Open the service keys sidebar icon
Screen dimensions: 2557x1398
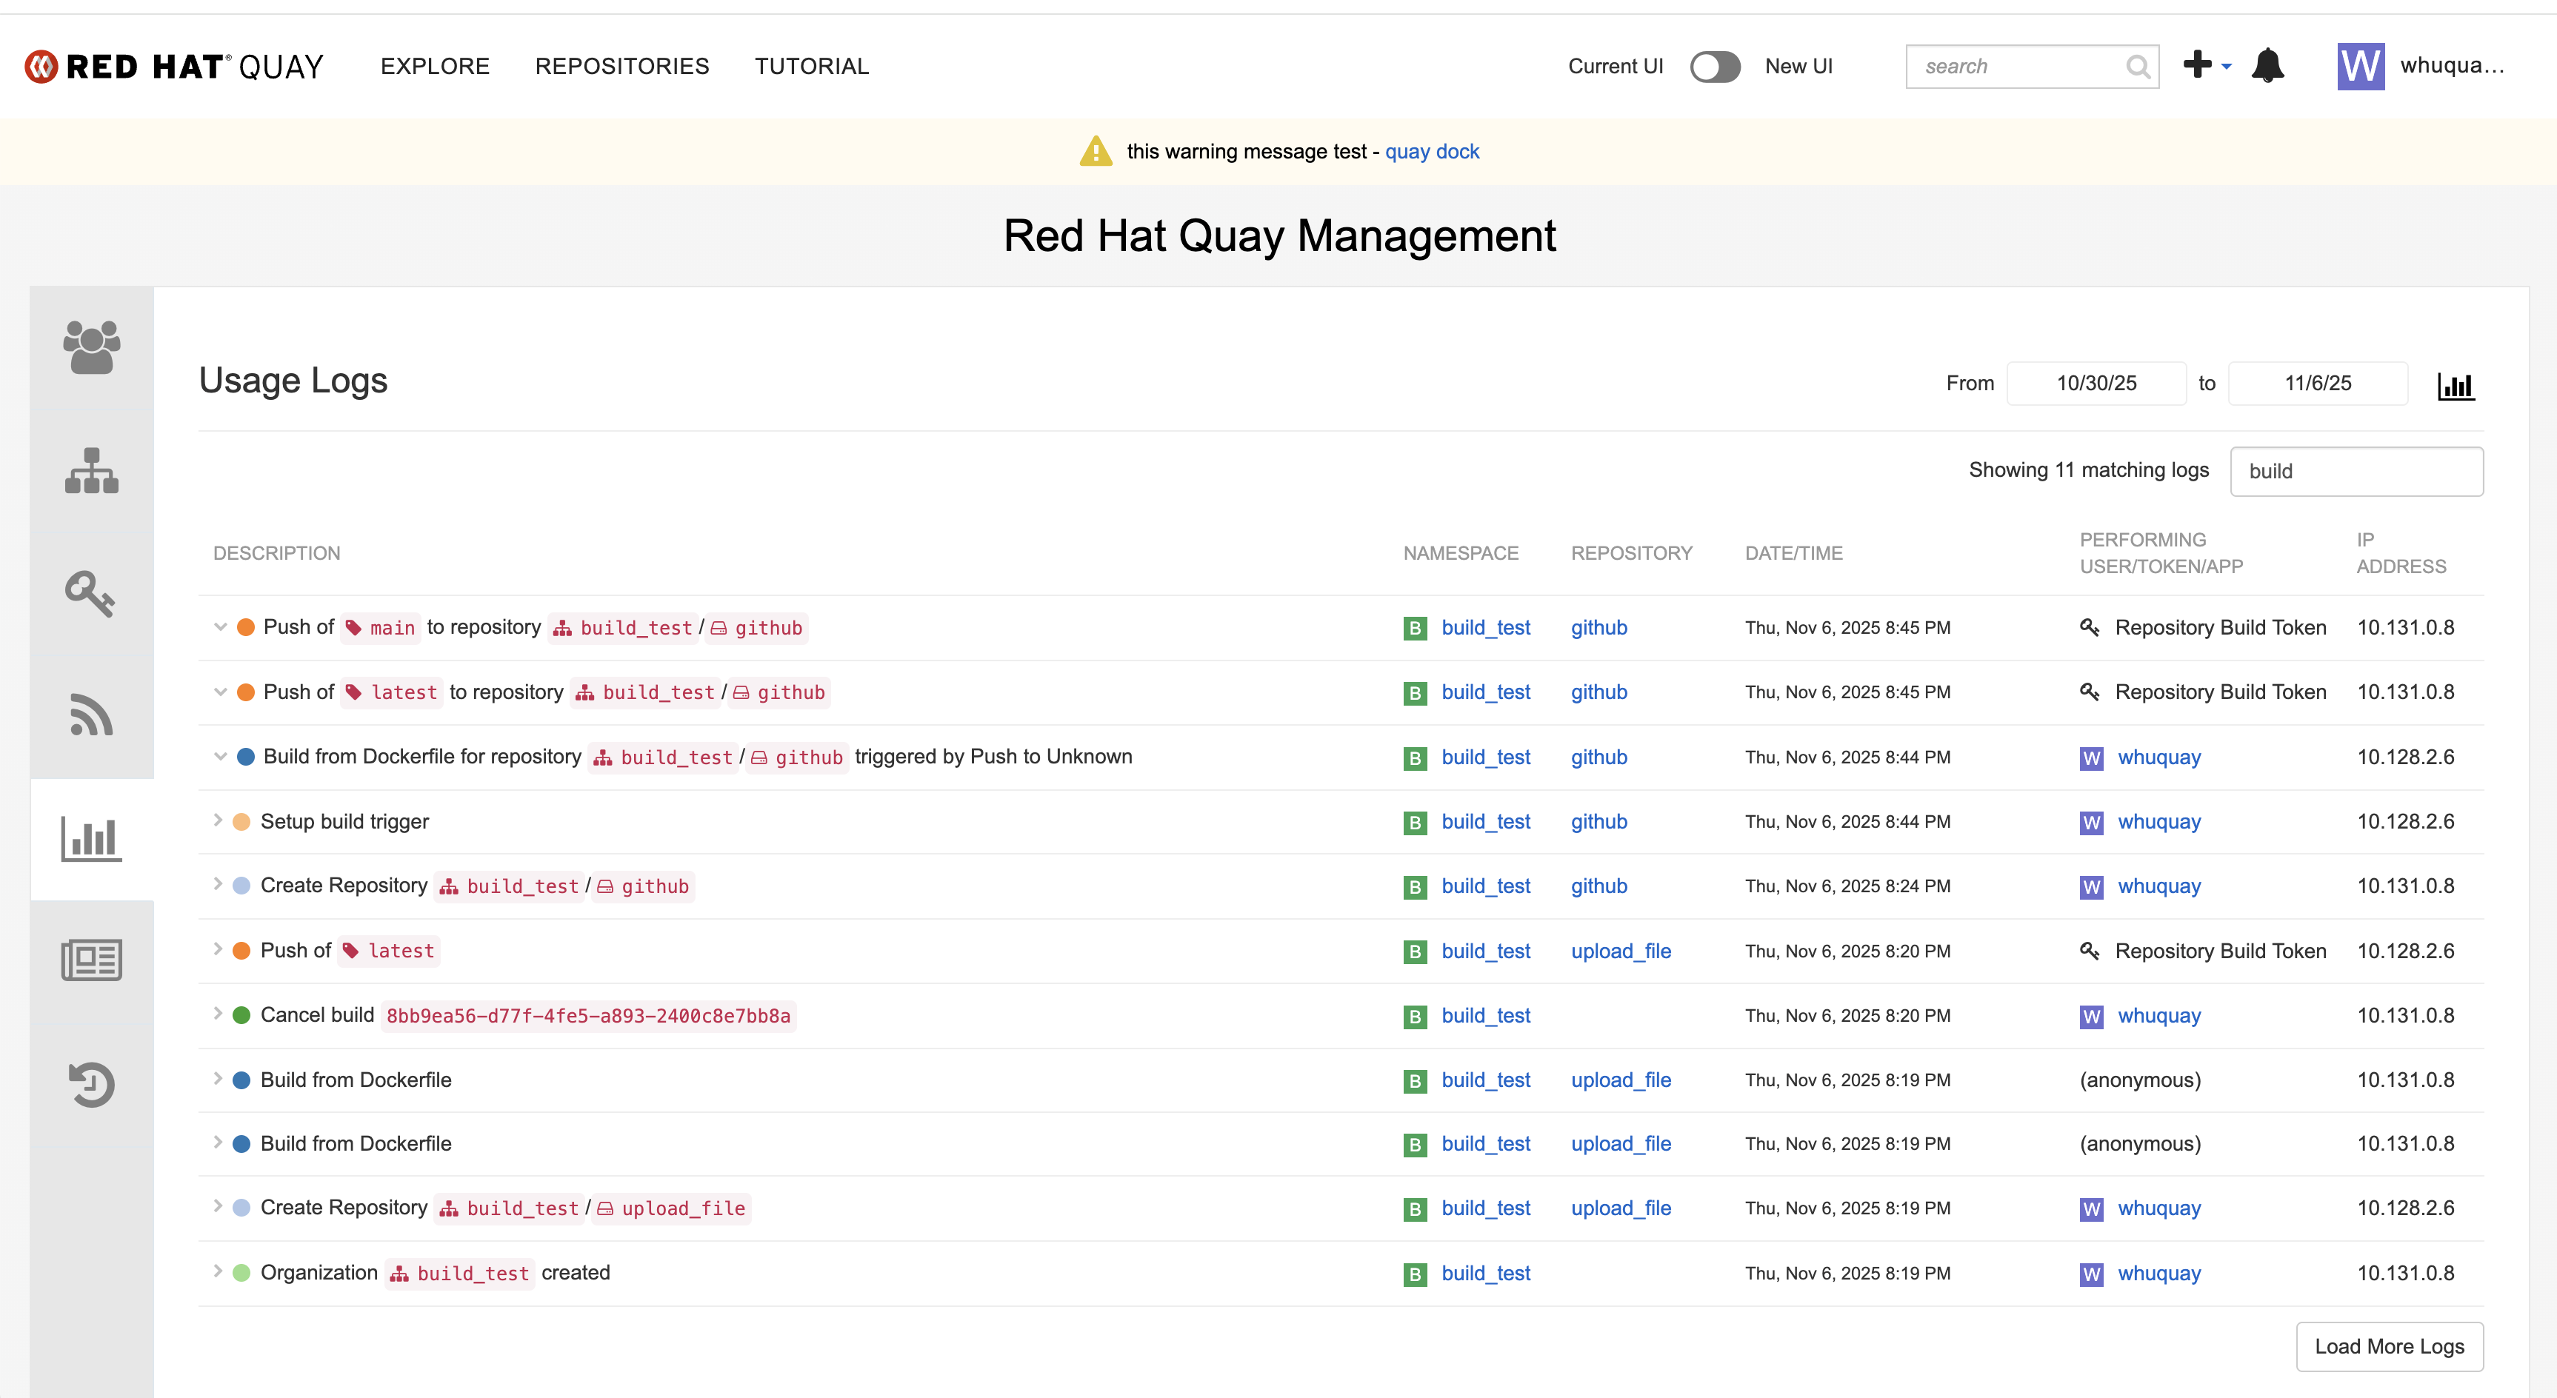[91, 593]
